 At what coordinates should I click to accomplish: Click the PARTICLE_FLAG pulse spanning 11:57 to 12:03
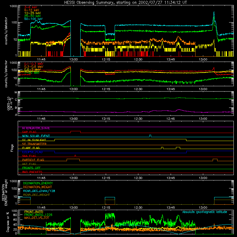73,160
